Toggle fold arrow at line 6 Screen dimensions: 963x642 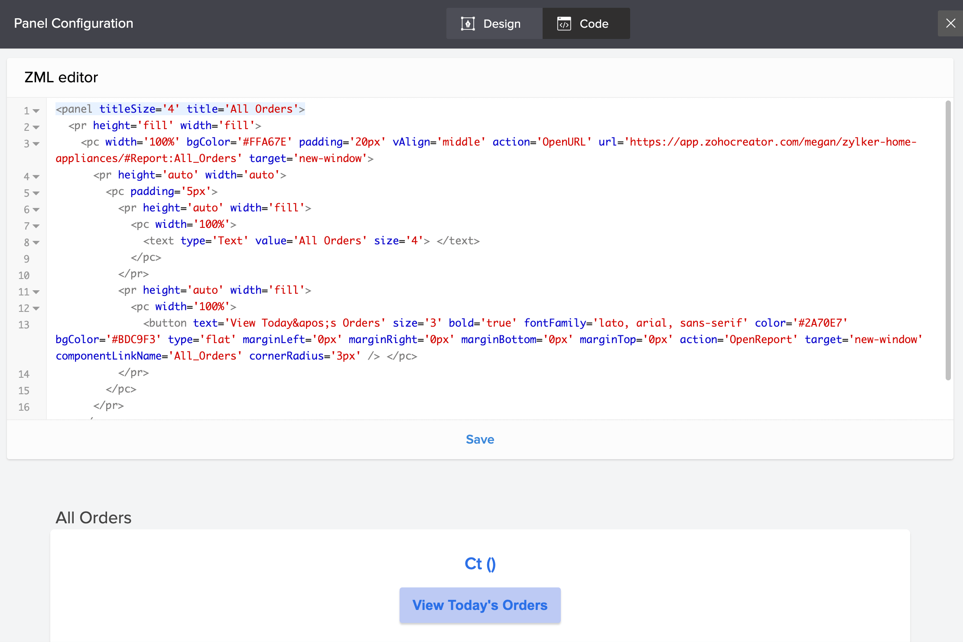pyautogui.click(x=36, y=210)
